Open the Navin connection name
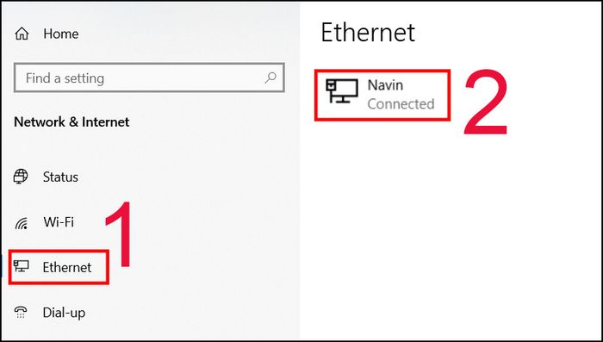This screenshot has width=603, height=342. click(385, 85)
